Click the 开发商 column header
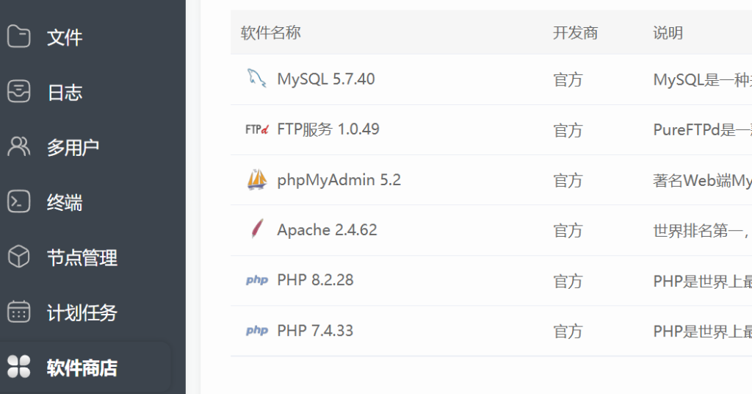 point(575,32)
